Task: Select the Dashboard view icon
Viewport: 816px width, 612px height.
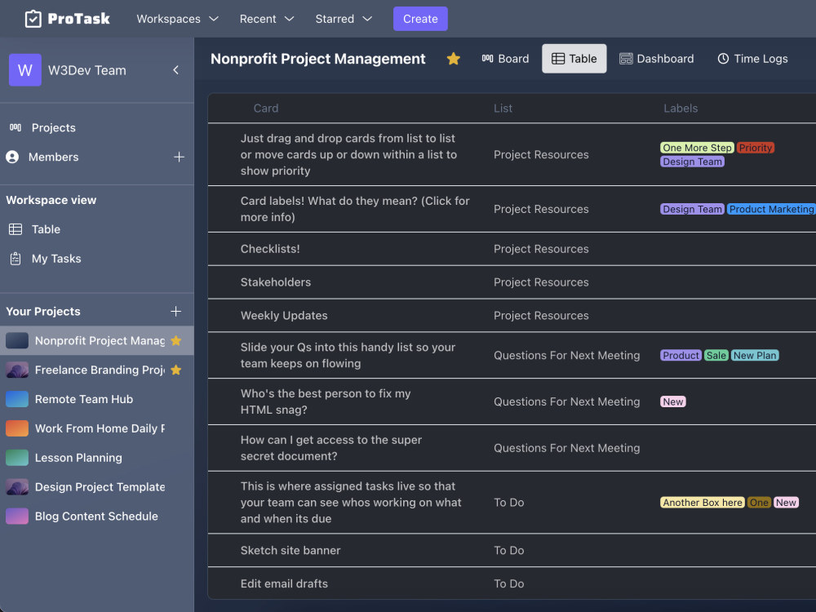Action: click(627, 58)
